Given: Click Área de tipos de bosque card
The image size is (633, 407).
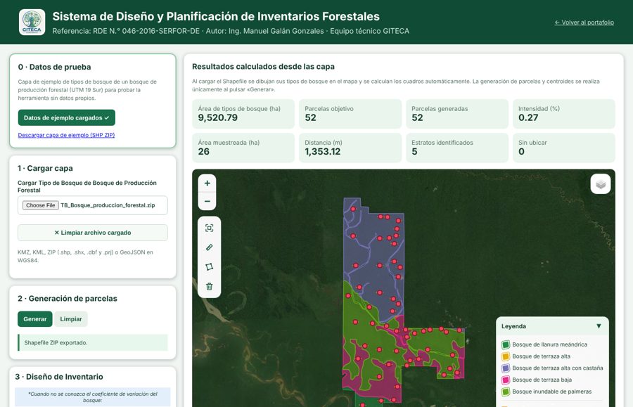Looking at the screenshot, I should [x=243, y=114].
